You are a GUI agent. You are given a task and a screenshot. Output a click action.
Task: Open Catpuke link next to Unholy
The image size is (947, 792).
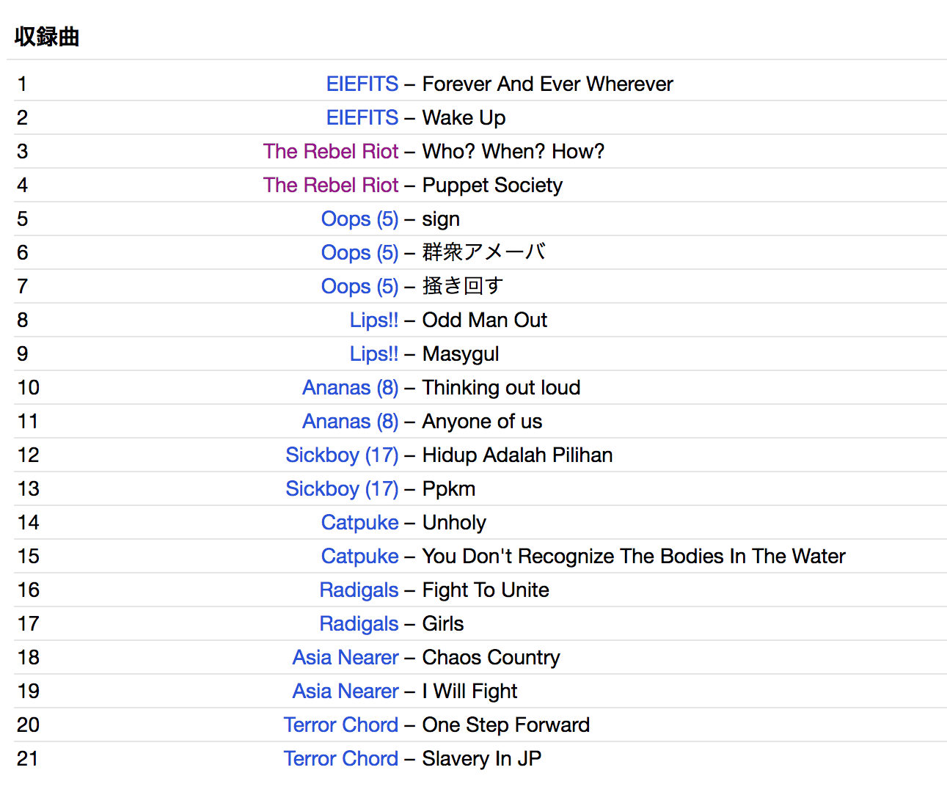[359, 522]
